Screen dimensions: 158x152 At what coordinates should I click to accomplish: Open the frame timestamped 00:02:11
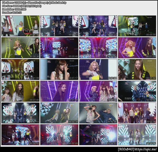click(x=21, y=113)
